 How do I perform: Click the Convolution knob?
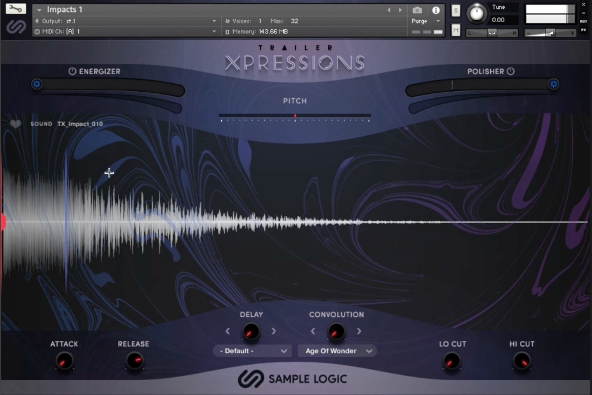tap(336, 332)
